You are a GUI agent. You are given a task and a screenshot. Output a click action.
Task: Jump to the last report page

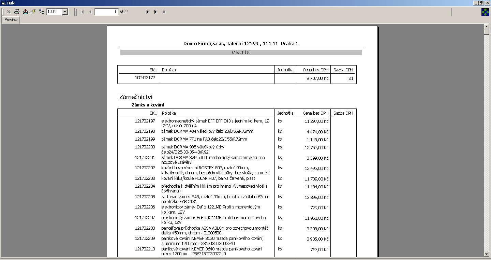(156, 12)
